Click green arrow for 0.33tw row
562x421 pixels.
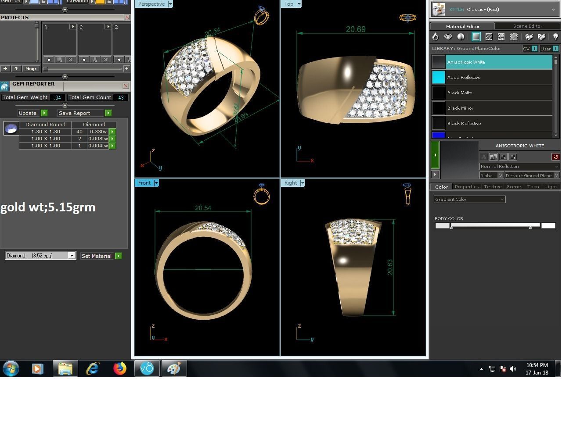click(112, 132)
